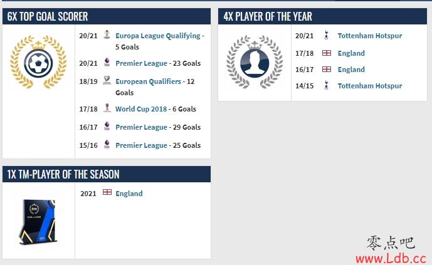Click the silver player of the year wreath icon

255,62
